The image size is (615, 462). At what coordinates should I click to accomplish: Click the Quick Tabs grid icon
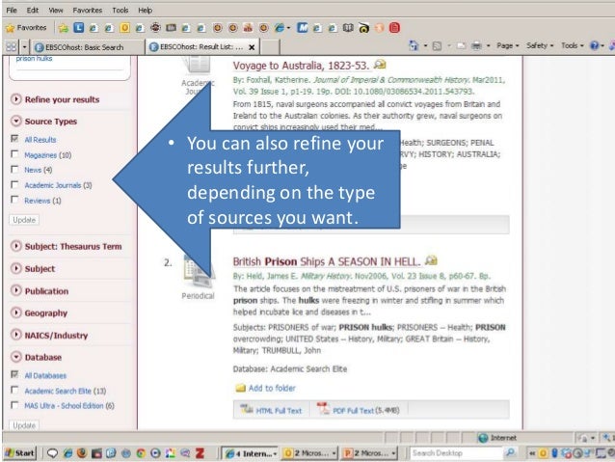point(11,47)
